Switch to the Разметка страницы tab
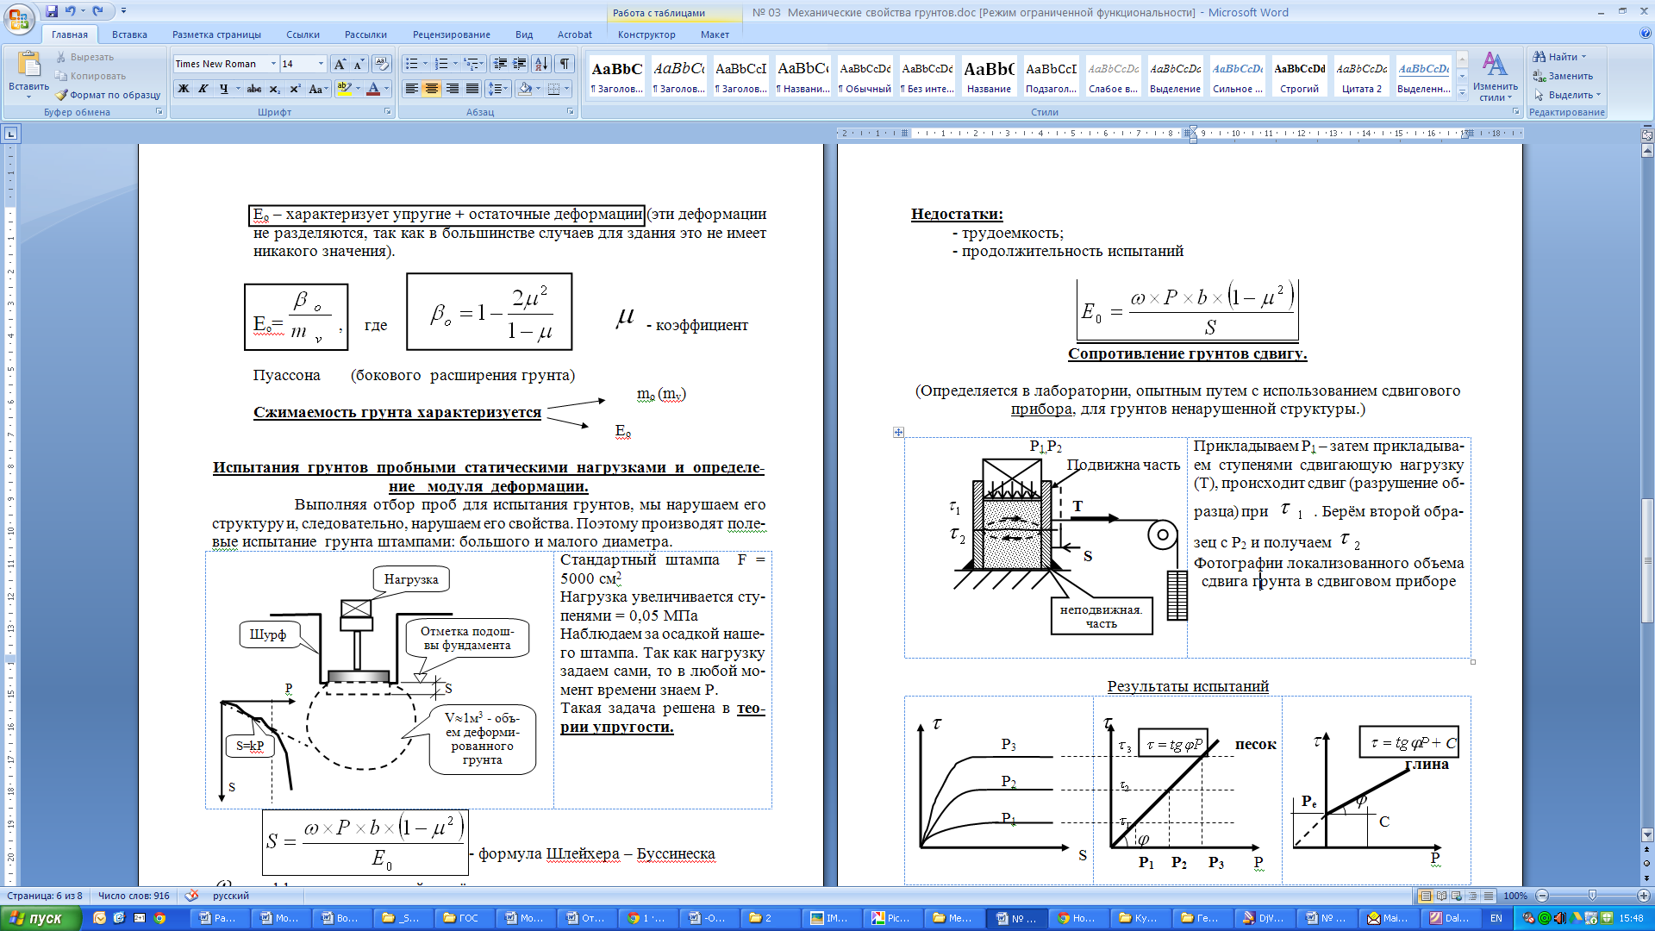This screenshot has width=1655, height=931. click(216, 34)
